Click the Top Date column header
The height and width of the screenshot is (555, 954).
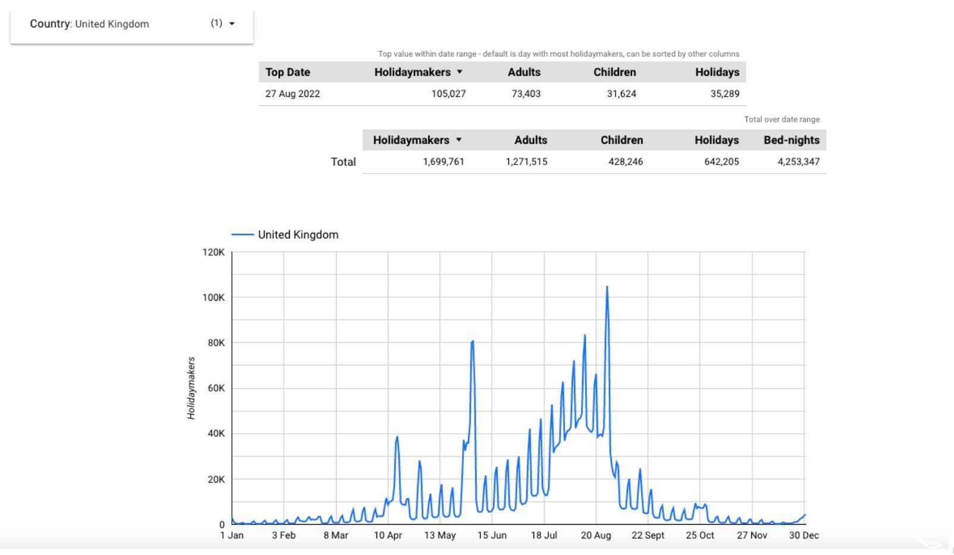(288, 72)
